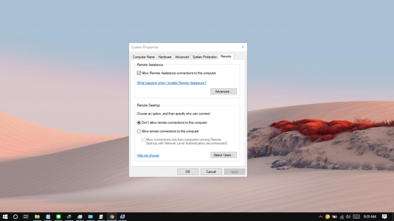
Task: Open the Internet Download Manager taskbar icon
Action: click(69, 217)
